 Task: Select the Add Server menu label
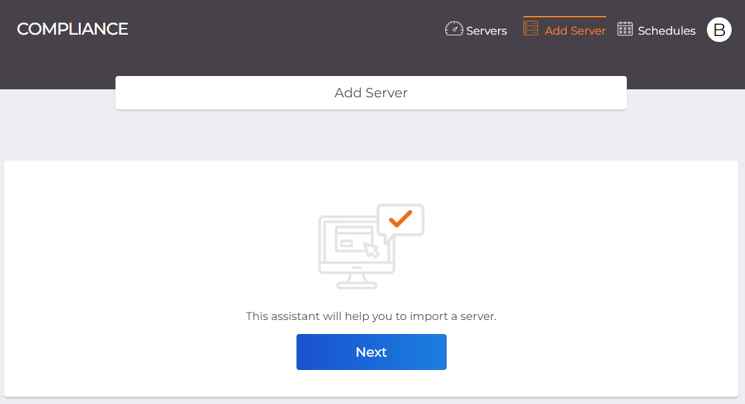tap(575, 31)
